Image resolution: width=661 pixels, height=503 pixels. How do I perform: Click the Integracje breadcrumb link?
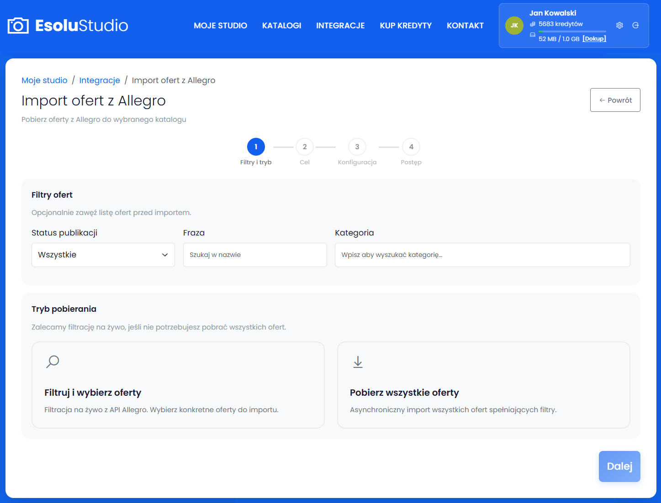100,80
